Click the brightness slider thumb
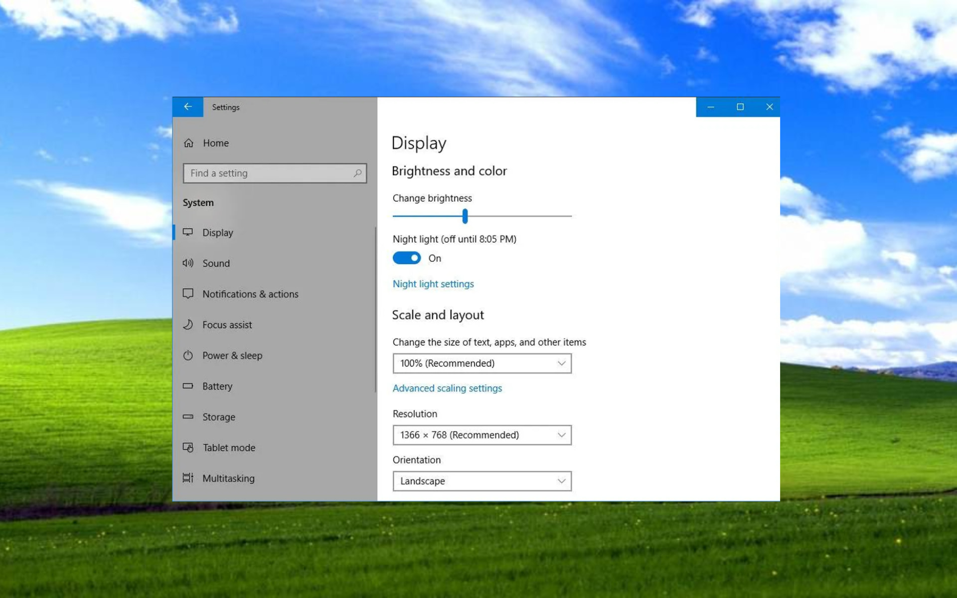957x598 pixels. 465,216
